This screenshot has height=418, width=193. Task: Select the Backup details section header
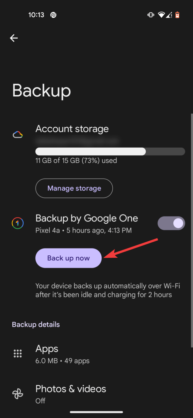tap(36, 324)
